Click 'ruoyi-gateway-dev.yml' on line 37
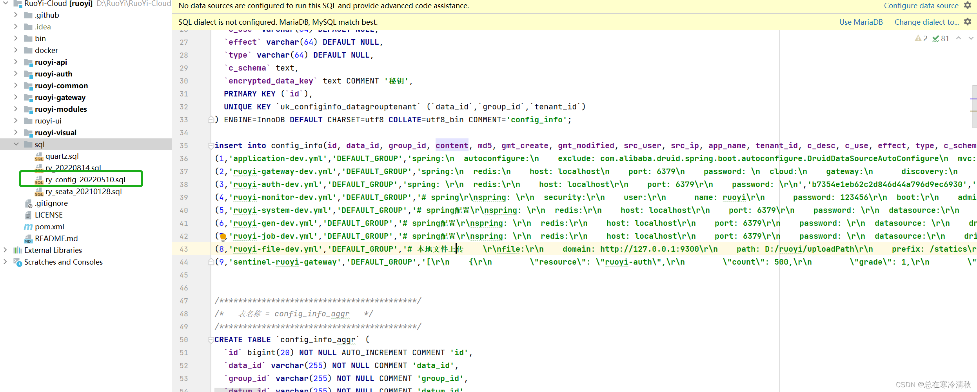 click(x=283, y=172)
